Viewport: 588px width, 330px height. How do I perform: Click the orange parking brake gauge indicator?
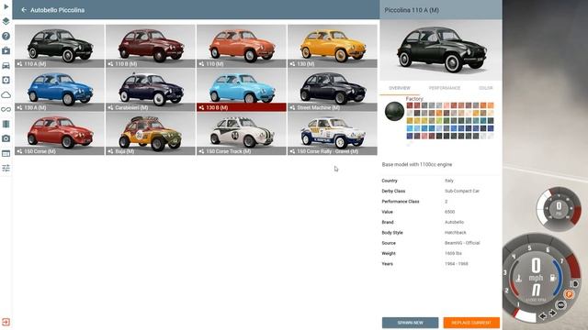pos(569,294)
